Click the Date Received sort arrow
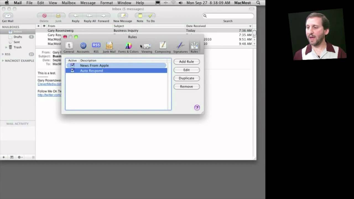This screenshot has width=354, height=199. (x=250, y=26)
